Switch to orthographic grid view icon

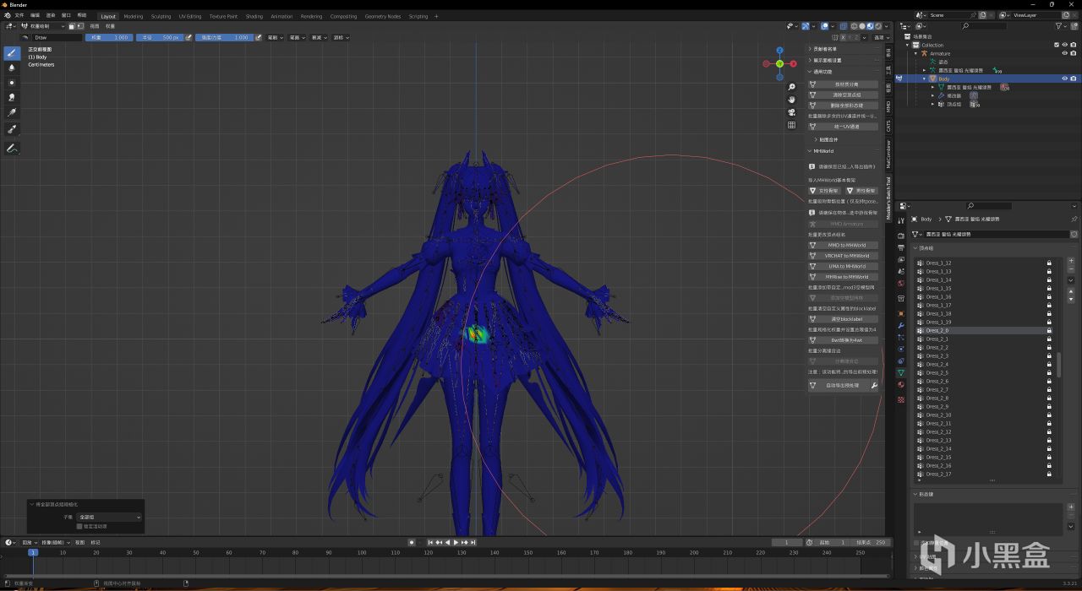tap(792, 125)
